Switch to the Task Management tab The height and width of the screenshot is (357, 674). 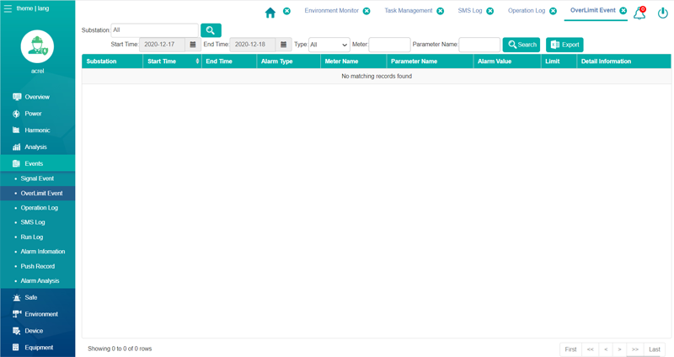408,11
